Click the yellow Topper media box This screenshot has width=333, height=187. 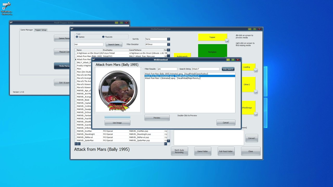[213, 37]
